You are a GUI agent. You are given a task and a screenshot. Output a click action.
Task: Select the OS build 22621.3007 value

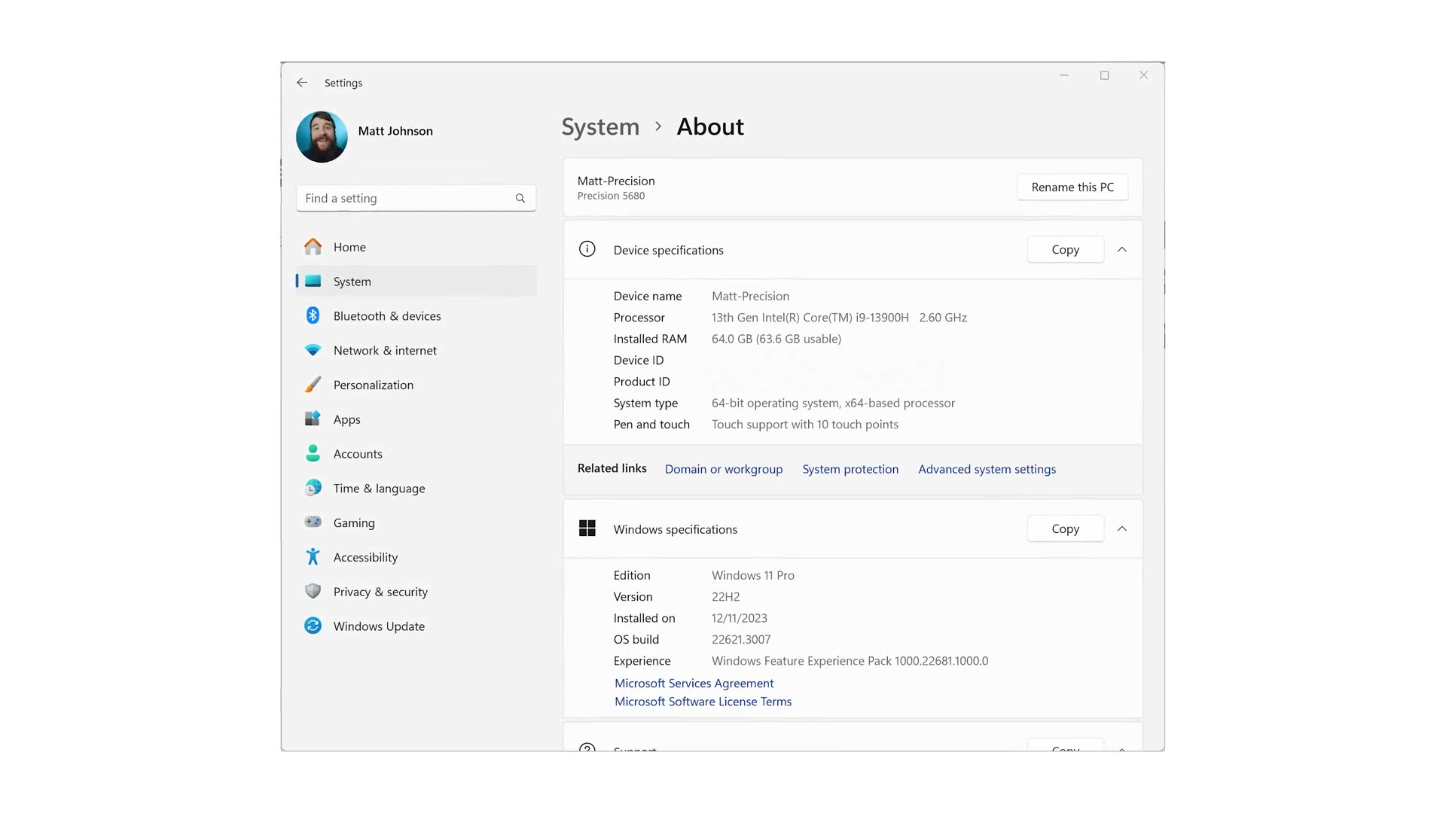[x=741, y=639]
